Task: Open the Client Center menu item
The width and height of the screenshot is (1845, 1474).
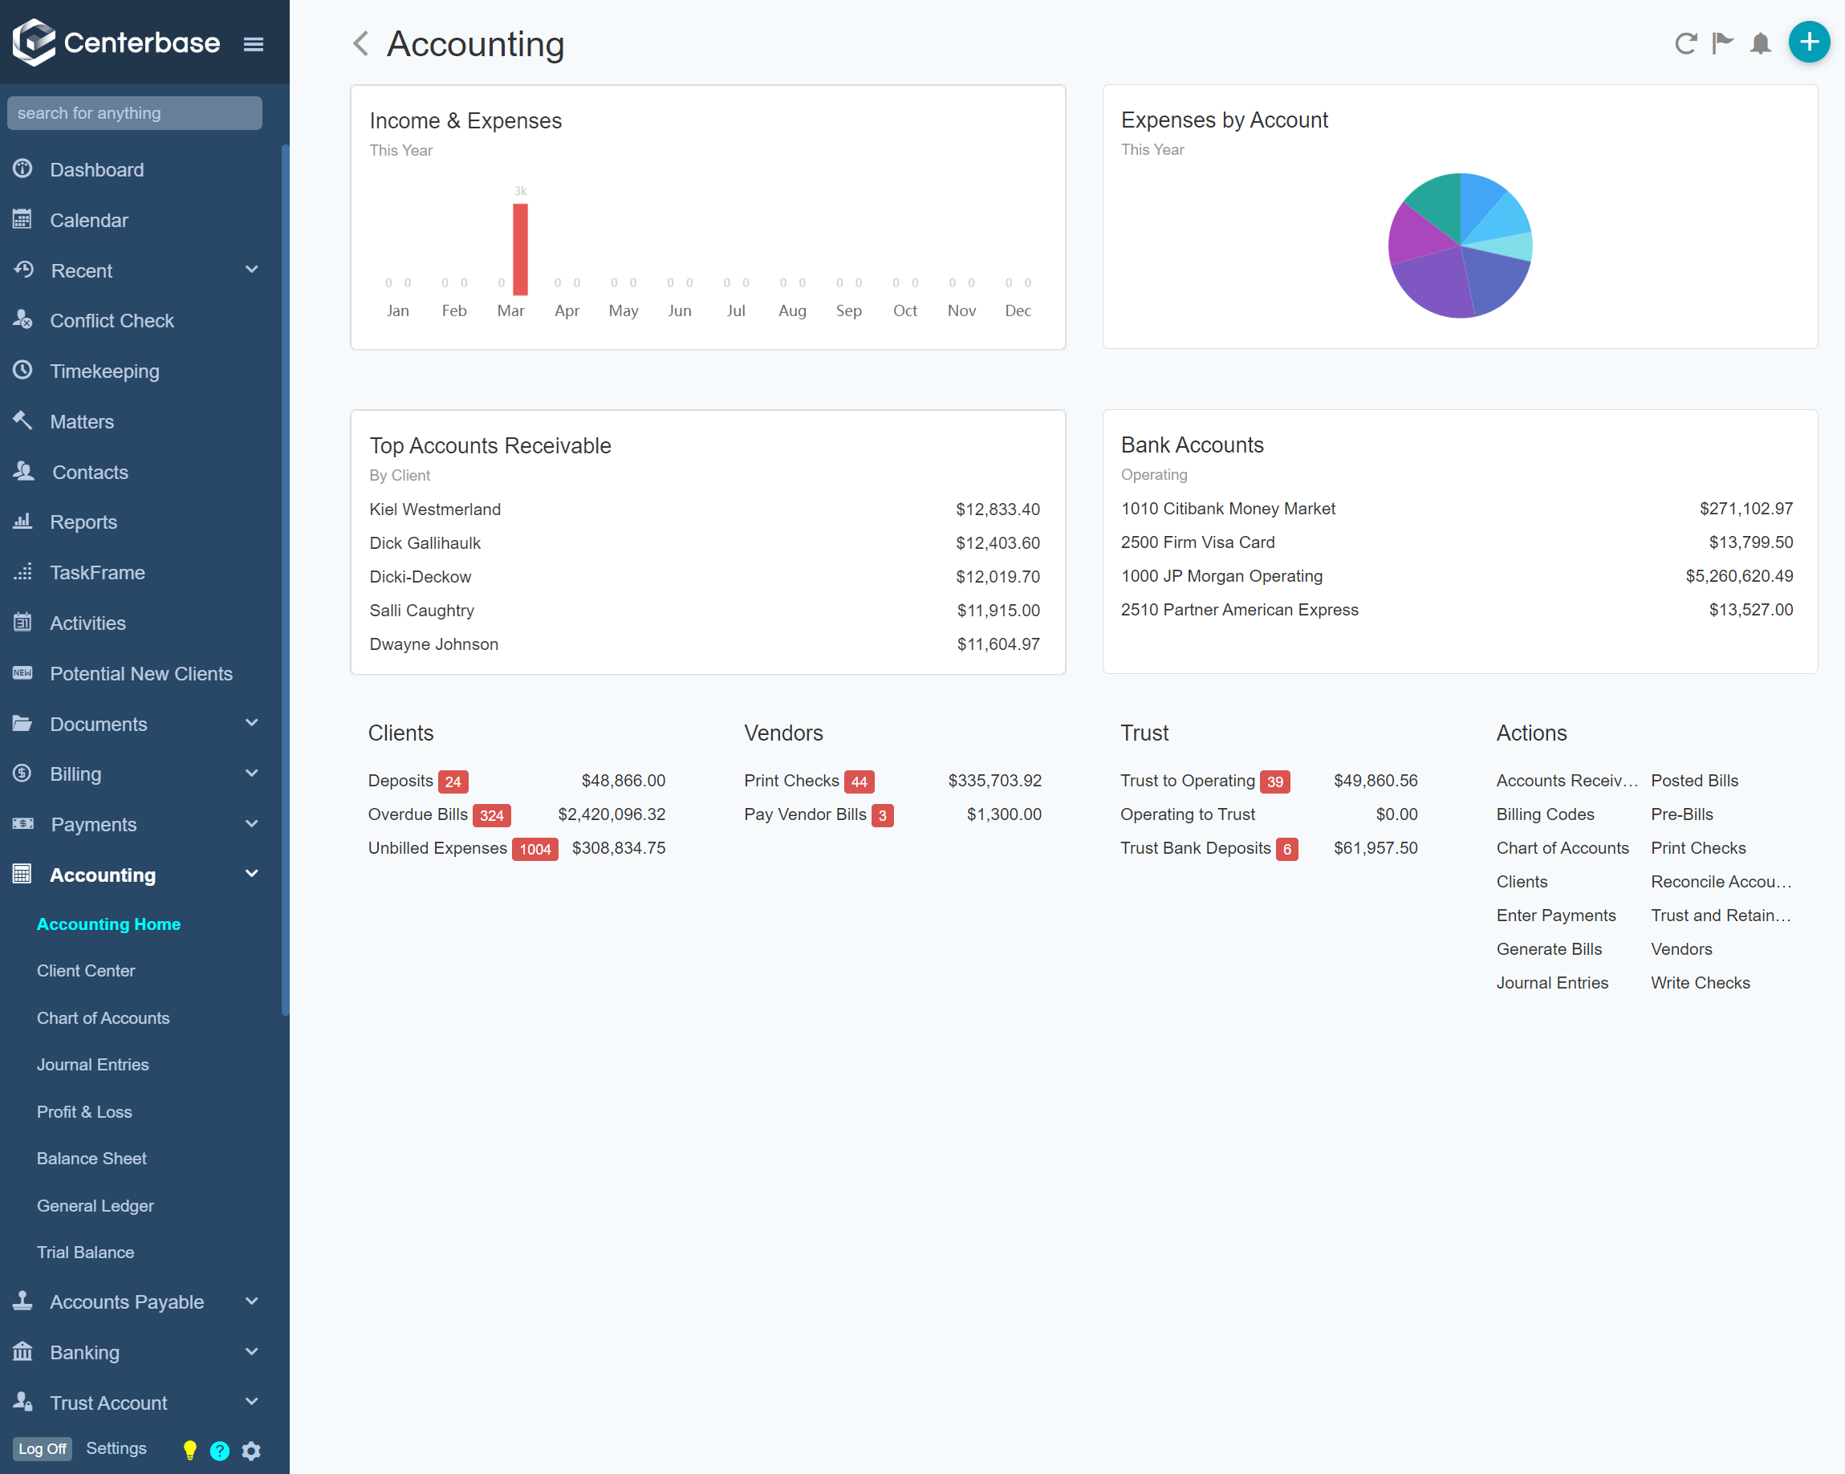Action: pos(86,970)
